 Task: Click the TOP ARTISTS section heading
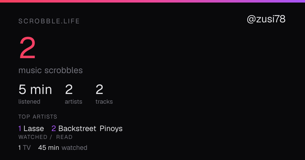[38, 117]
